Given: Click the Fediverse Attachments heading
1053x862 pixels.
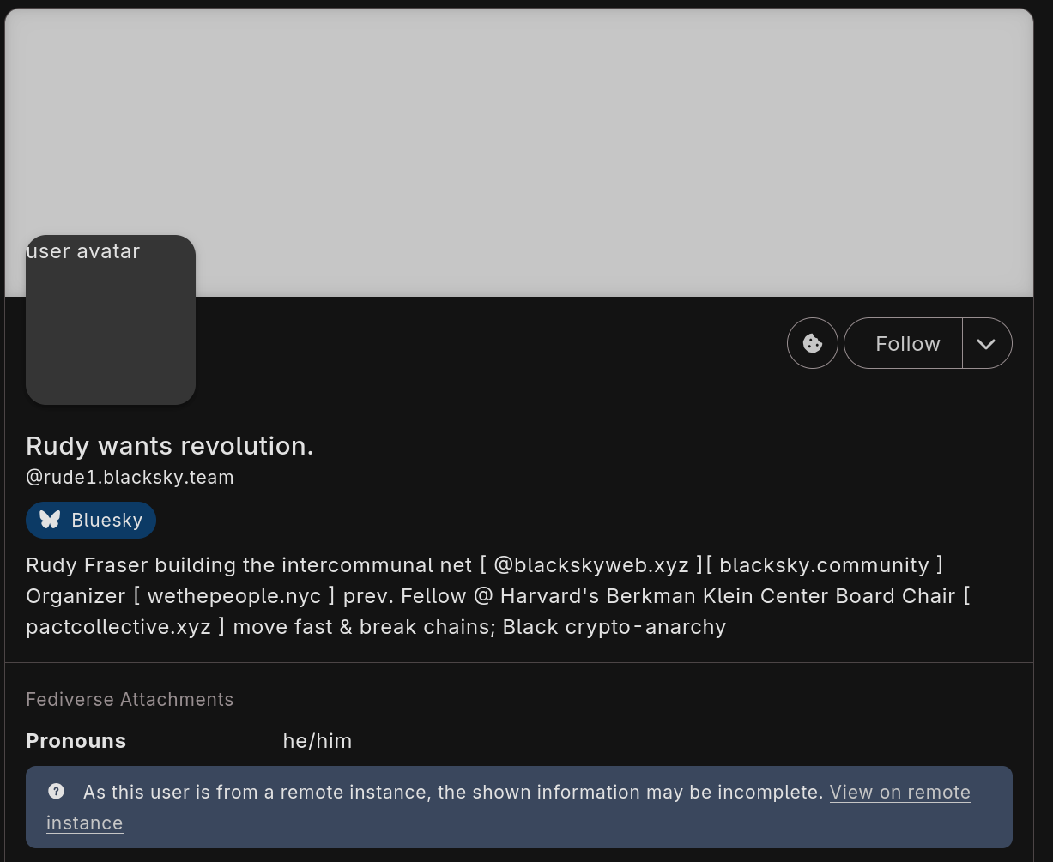Looking at the screenshot, I should click(130, 700).
